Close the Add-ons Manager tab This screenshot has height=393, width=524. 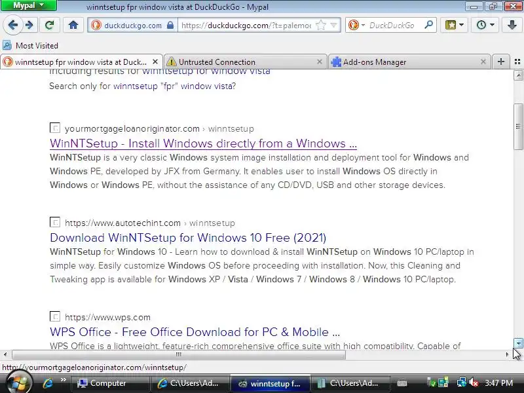tap(483, 62)
